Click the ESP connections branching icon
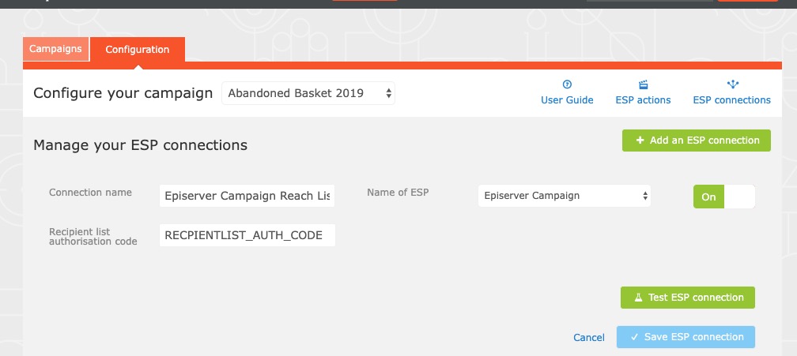 [731, 84]
